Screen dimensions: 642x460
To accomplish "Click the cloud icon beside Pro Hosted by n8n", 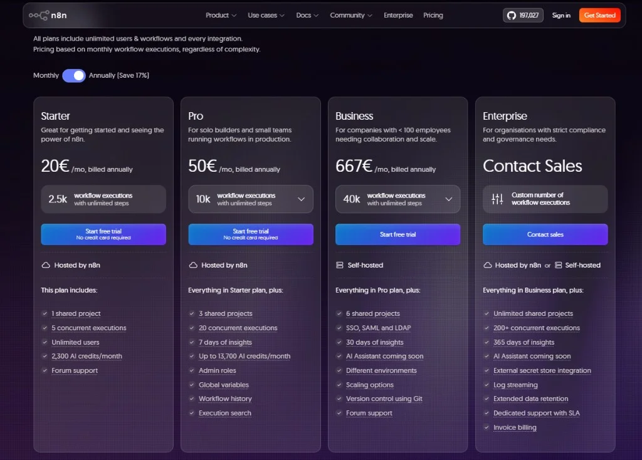I will (x=193, y=265).
